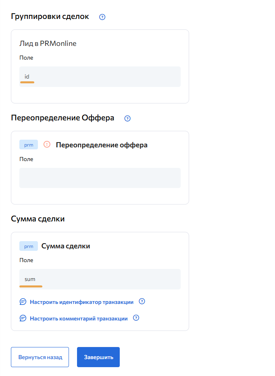This screenshot has height=376, width=275.
Task: Open help icon next to Переопределение Оффера heading
Action: [127, 118]
